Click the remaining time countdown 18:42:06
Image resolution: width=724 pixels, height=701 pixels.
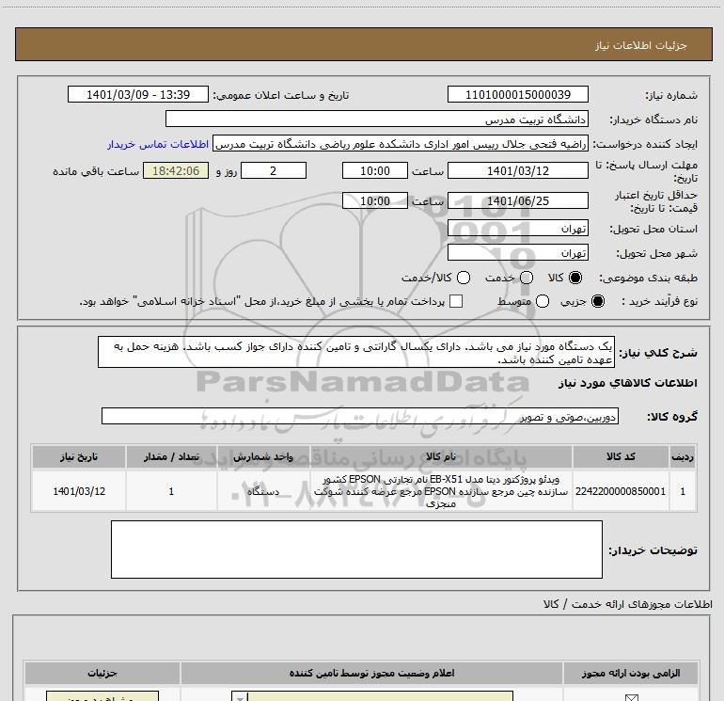176,170
